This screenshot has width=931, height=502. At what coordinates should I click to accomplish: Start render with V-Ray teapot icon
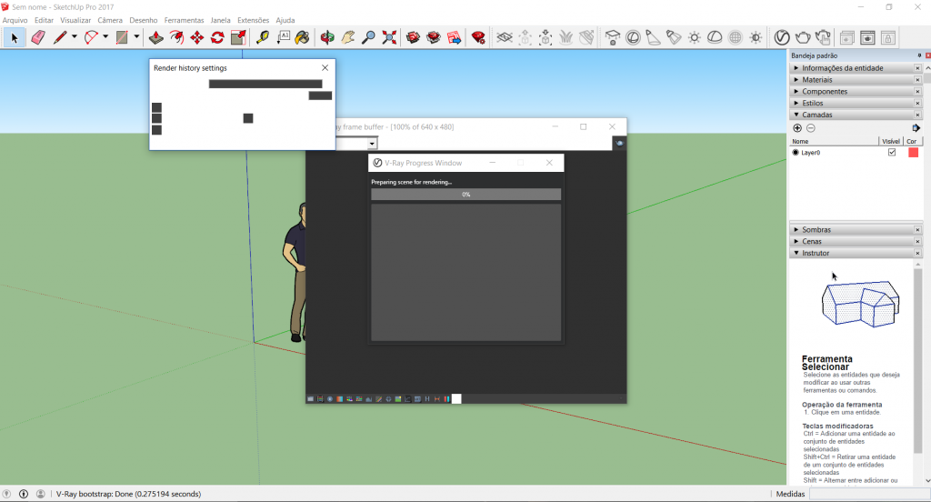tap(803, 38)
